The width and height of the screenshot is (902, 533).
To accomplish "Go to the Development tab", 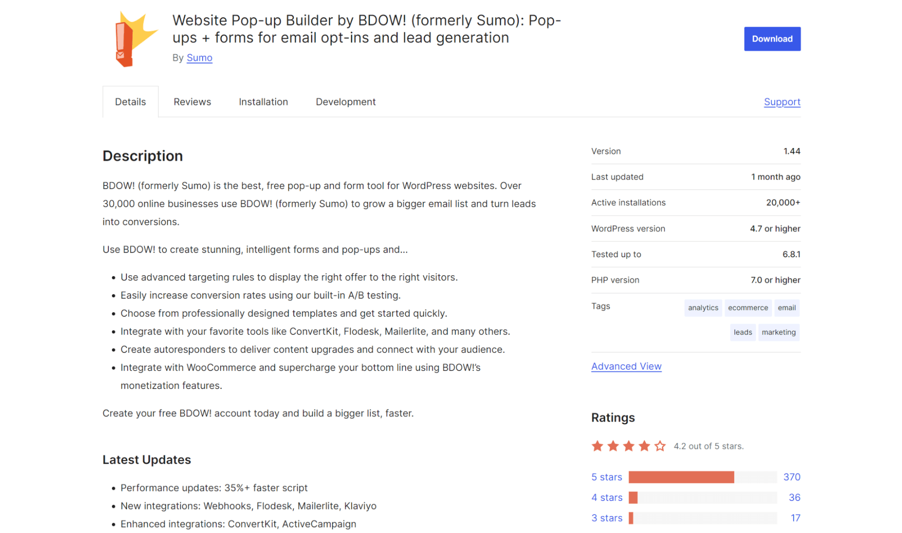I will 345,102.
